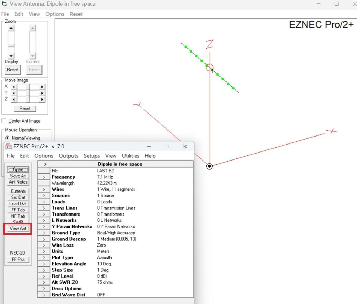Expand the Wires row arrow button
Image resolution: width=357 pixels, height=304 pixels.
(44, 189)
